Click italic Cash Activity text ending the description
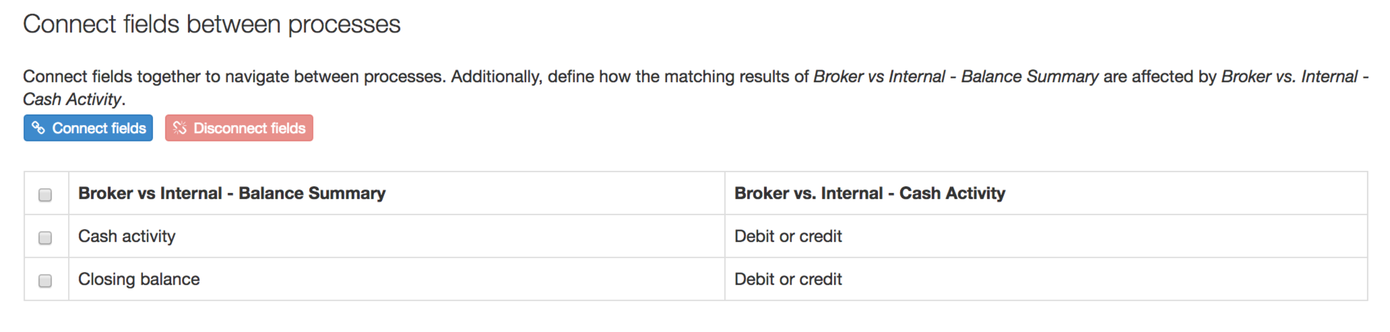The width and height of the screenshot is (1390, 332). [x=72, y=99]
